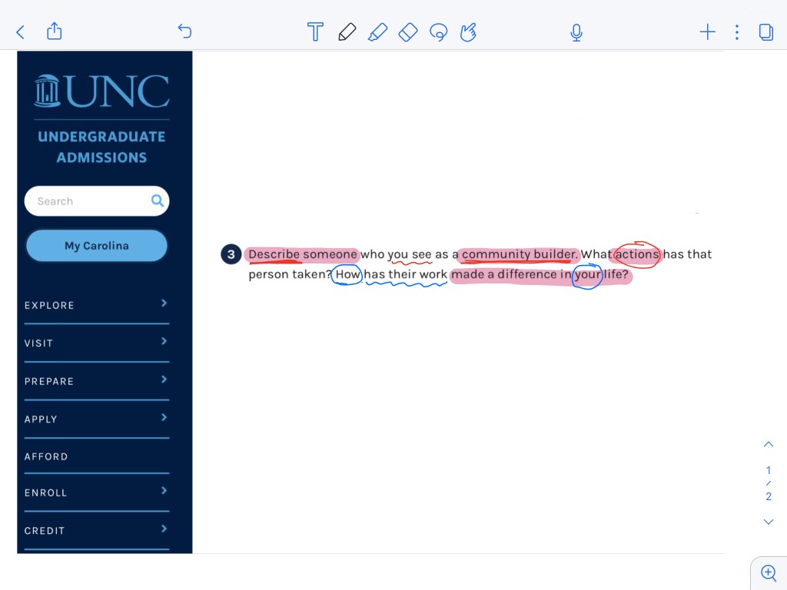
Task: Open the three-dot more options menu
Action: 737,31
